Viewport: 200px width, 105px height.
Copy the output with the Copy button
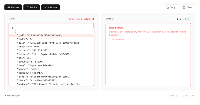point(171,7)
